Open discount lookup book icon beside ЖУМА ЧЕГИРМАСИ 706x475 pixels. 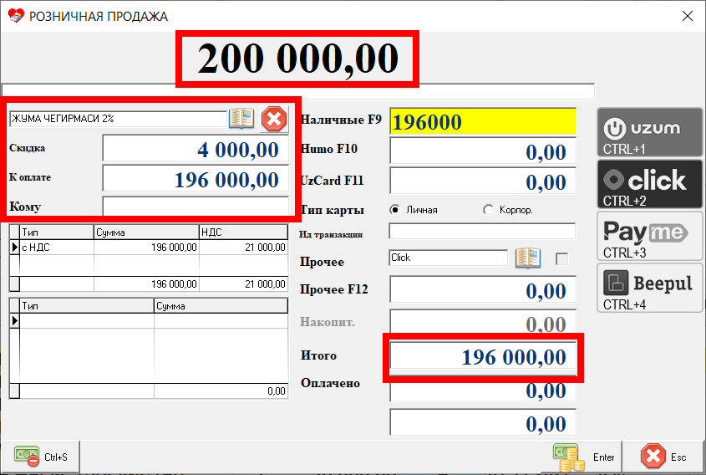click(241, 119)
